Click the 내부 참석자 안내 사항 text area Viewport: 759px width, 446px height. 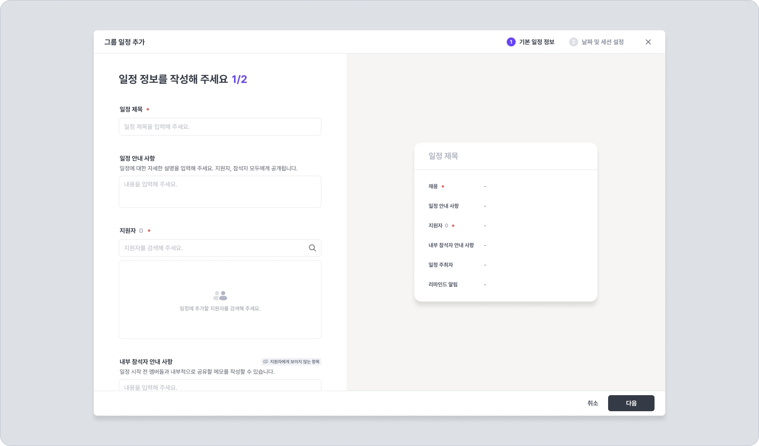click(x=220, y=386)
